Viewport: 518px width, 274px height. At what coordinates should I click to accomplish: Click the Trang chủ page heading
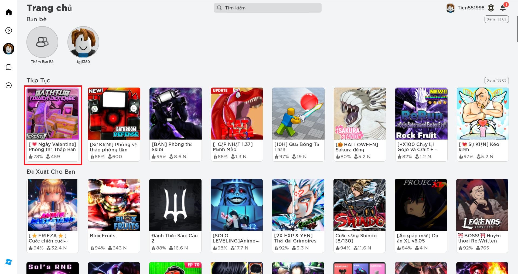pyautogui.click(x=49, y=8)
